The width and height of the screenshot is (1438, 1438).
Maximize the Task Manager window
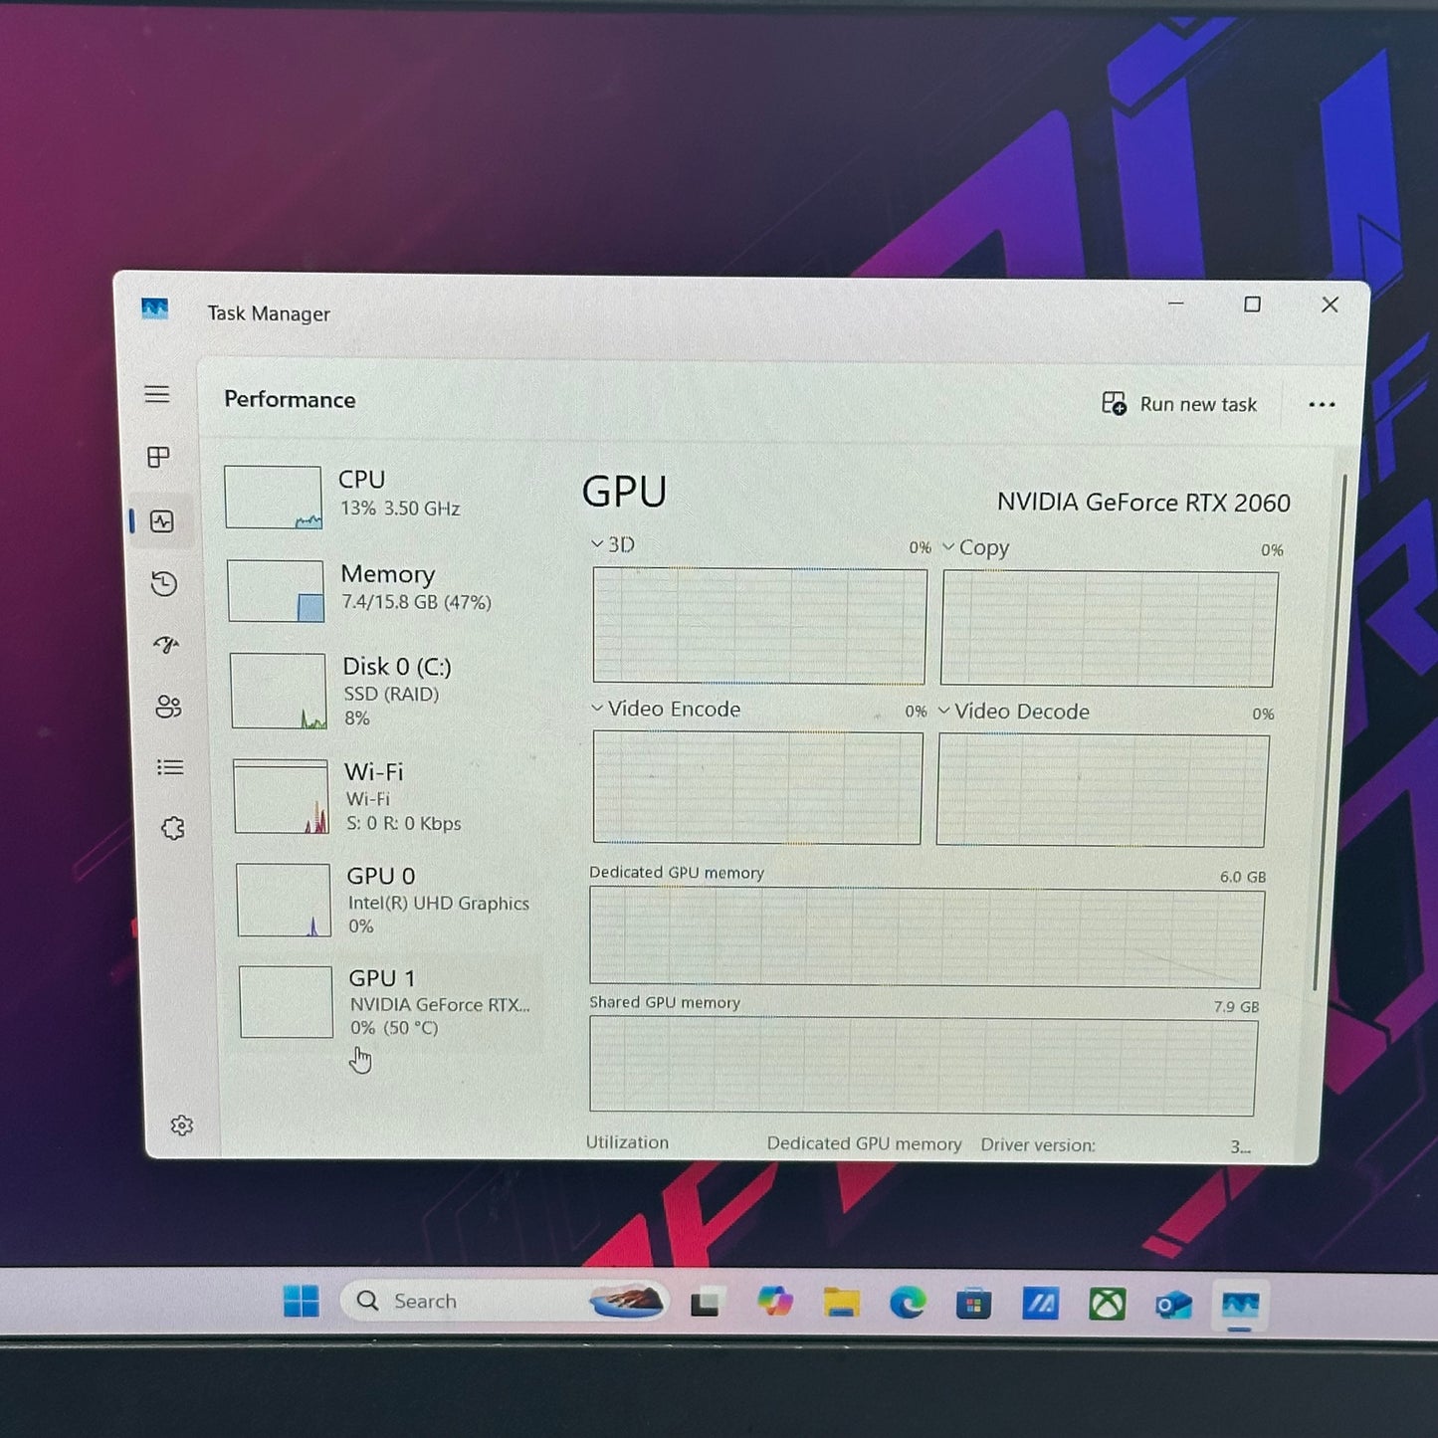[1252, 305]
